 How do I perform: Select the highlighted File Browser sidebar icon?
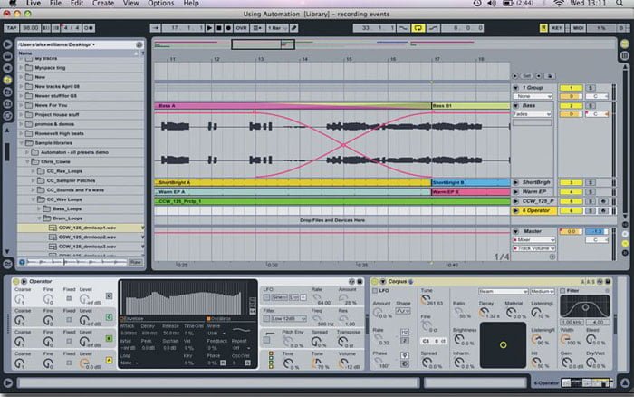[x=7, y=80]
